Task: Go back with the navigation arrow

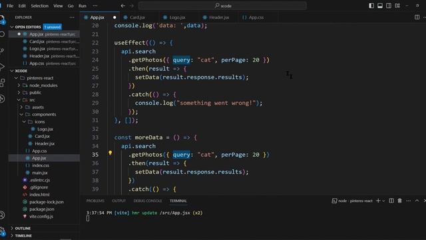Action: [x=122, y=6]
